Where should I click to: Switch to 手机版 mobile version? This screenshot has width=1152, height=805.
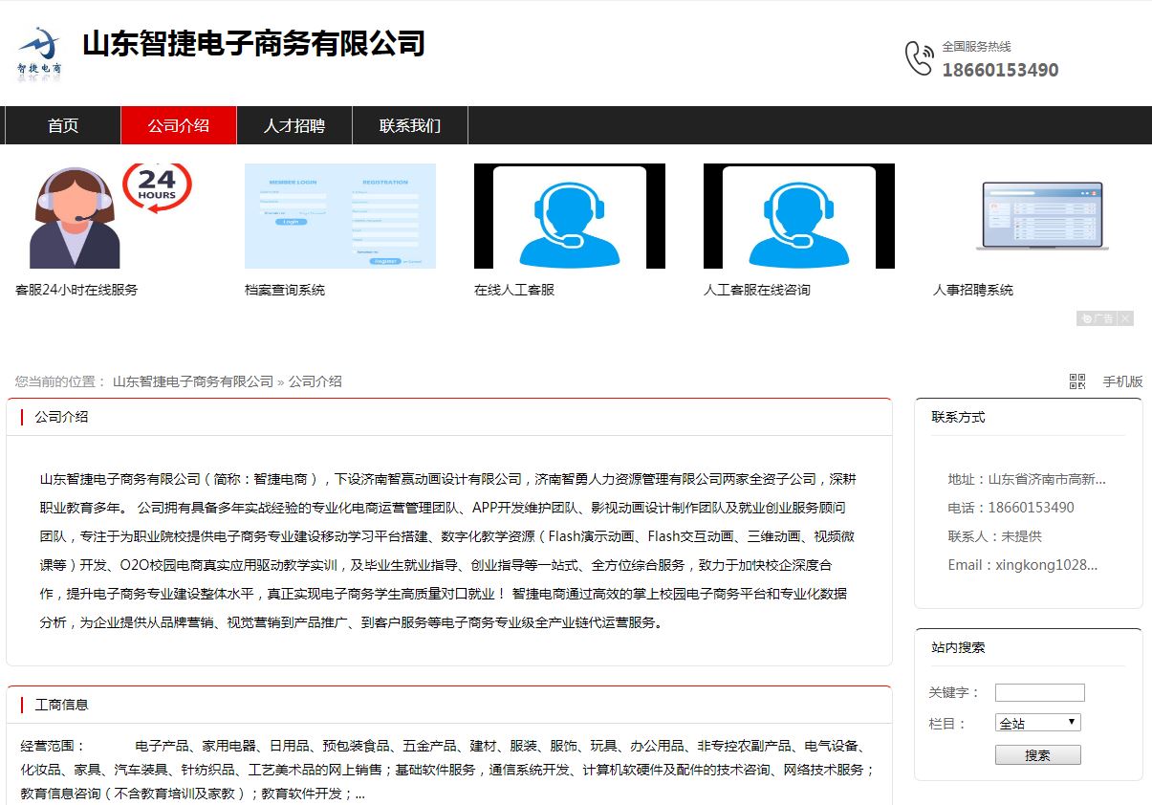[x=1122, y=381]
